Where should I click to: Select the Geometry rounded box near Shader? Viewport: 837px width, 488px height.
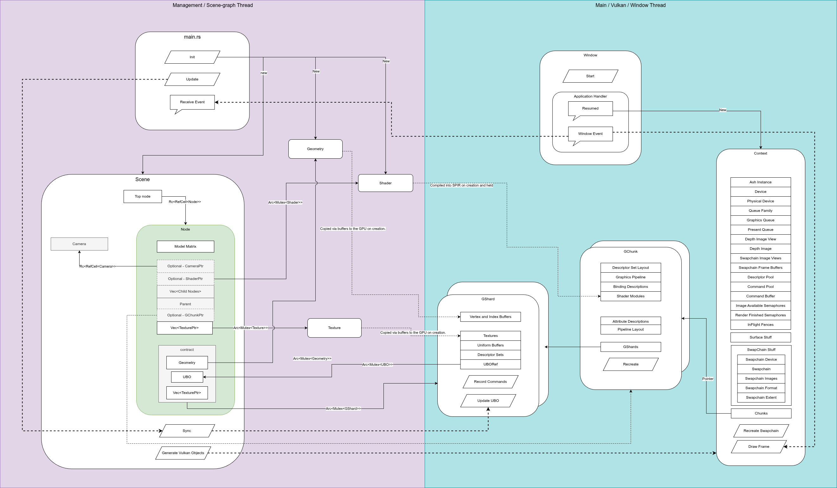pos(315,149)
